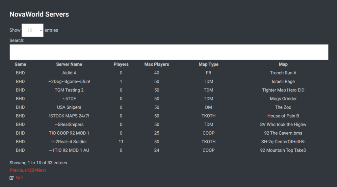Viewport: 337px width, 187px height.
Task: Jump to pagination page 2
Action: (x=30, y=170)
